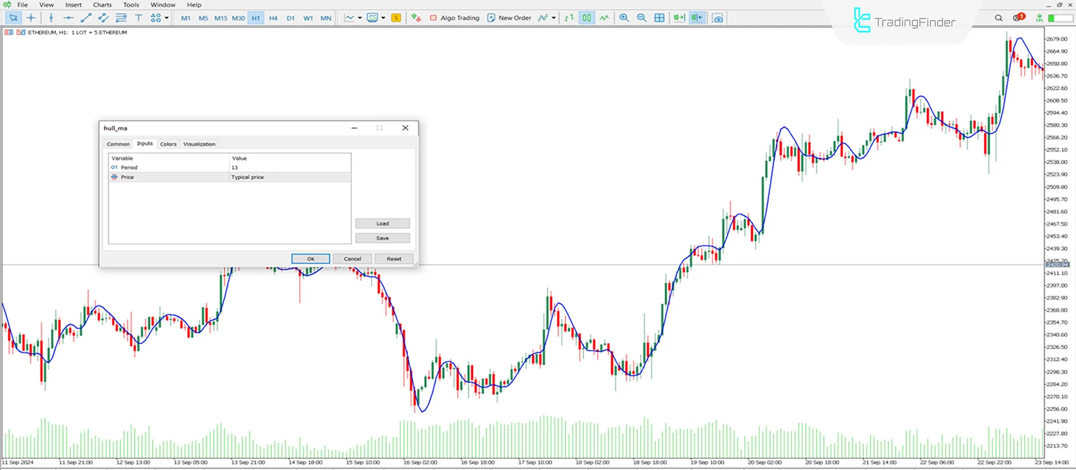
Task: Click the Reset button in dialog
Action: click(x=394, y=258)
